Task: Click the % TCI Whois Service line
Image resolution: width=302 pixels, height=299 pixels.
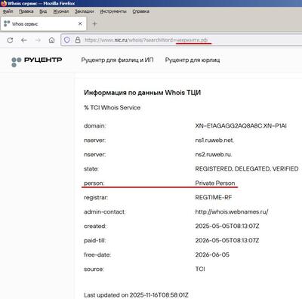Action: click(x=112, y=107)
